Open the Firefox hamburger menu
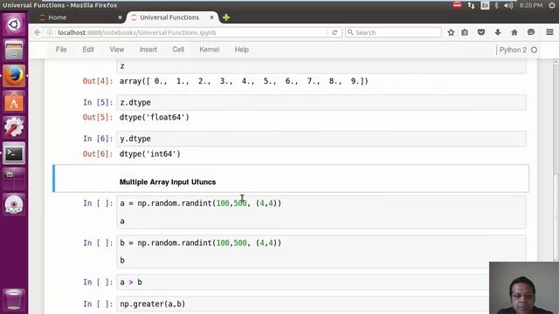Image resolution: width=559 pixels, height=314 pixels. coord(549,32)
